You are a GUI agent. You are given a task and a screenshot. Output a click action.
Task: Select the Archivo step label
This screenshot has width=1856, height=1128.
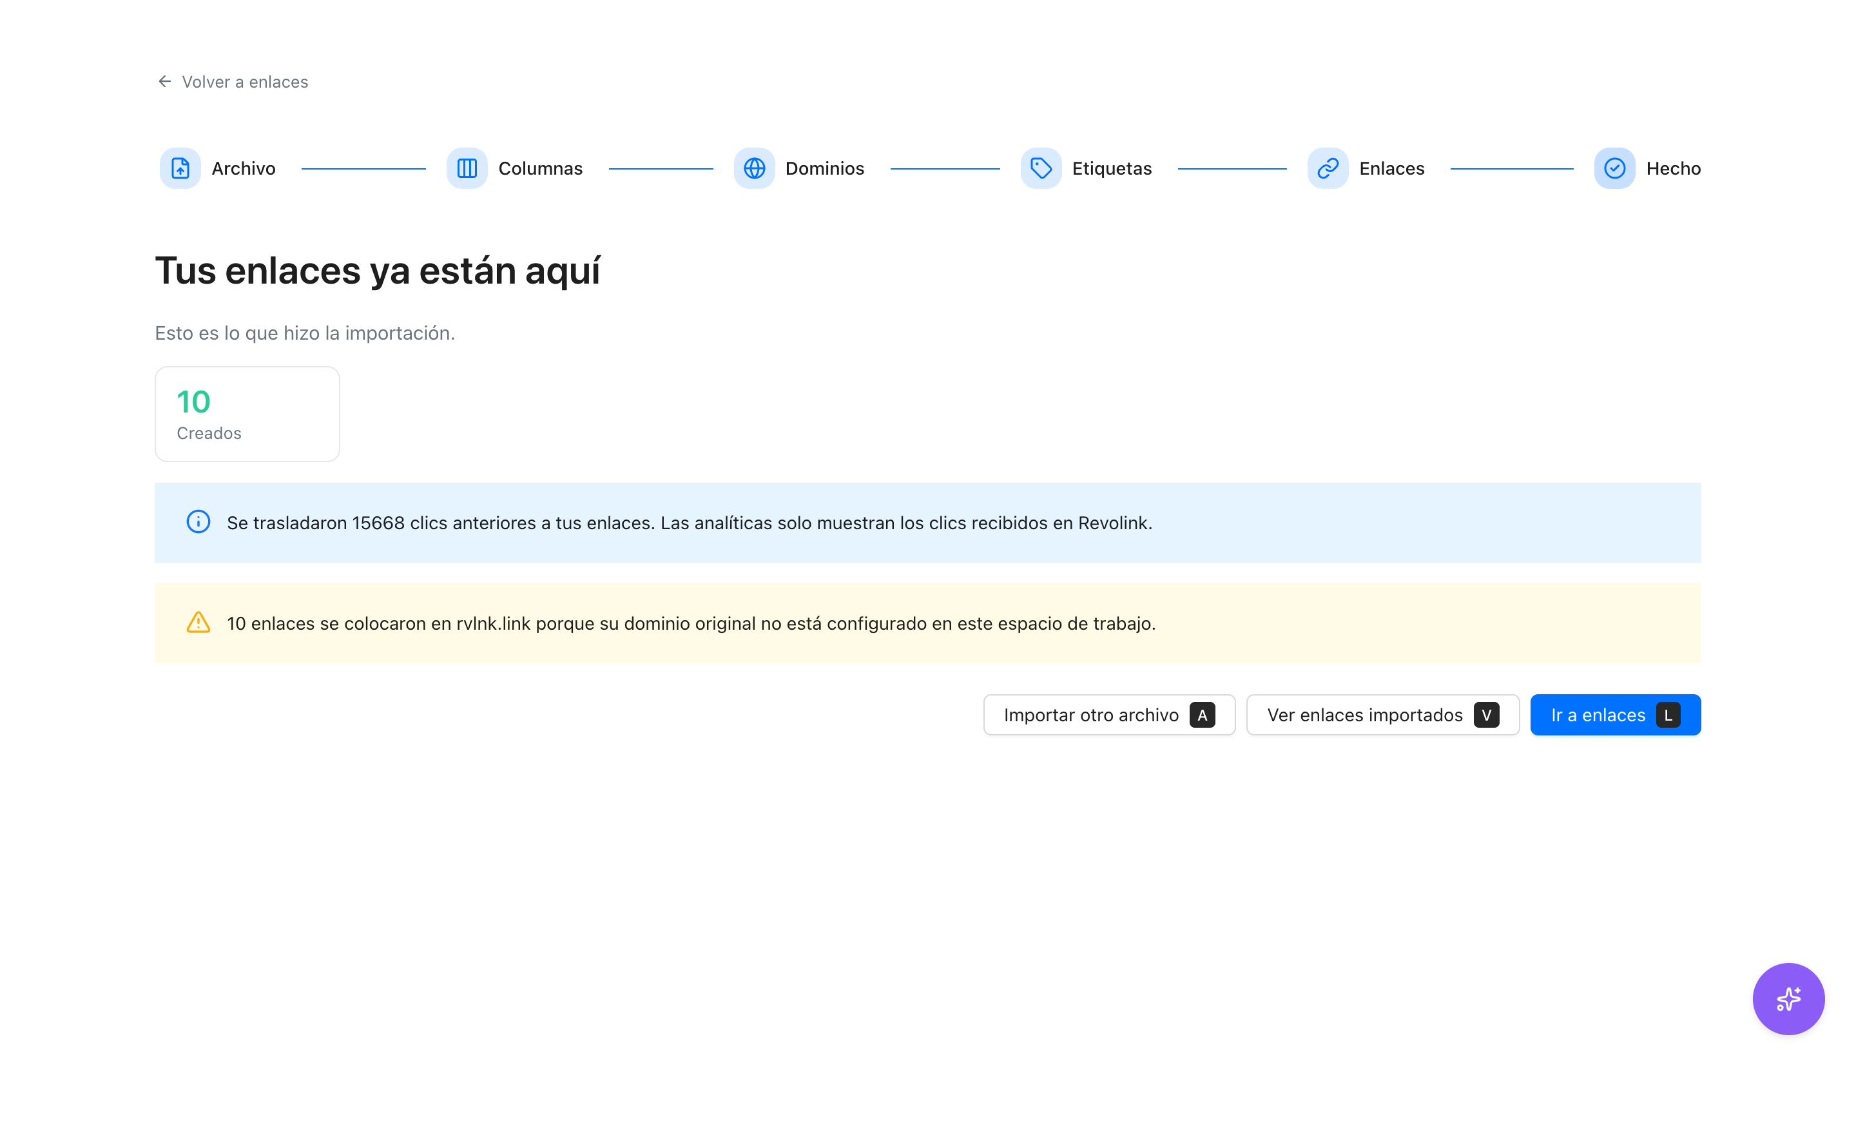[x=244, y=168]
